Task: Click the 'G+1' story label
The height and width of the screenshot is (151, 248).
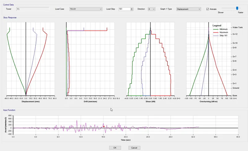Action: point(234,84)
